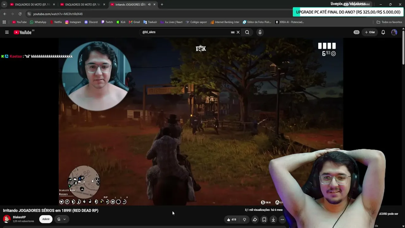This screenshot has width=405, height=228.
Task: Like the video with thumbs-up 419
Action: point(232,219)
